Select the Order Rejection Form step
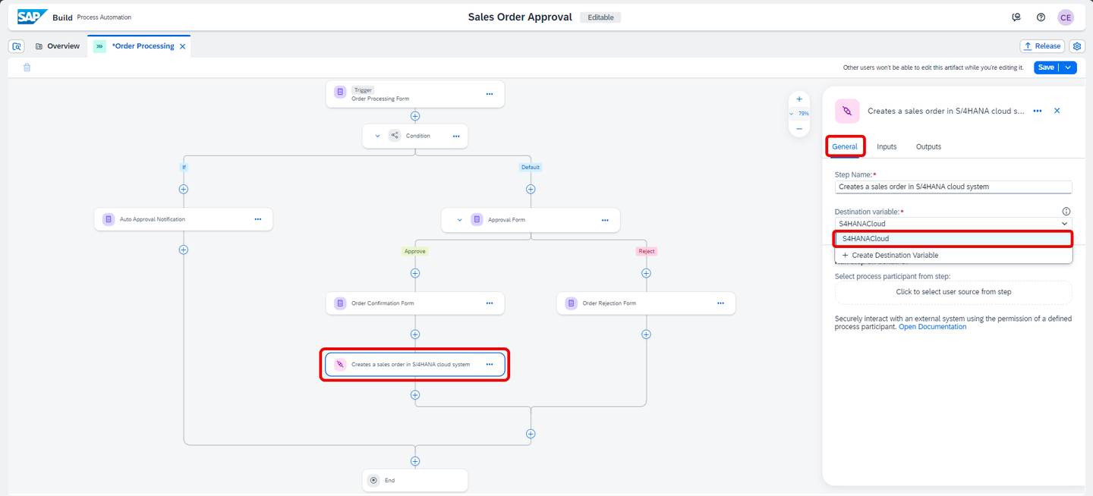The width and height of the screenshot is (1093, 496). pos(646,303)
